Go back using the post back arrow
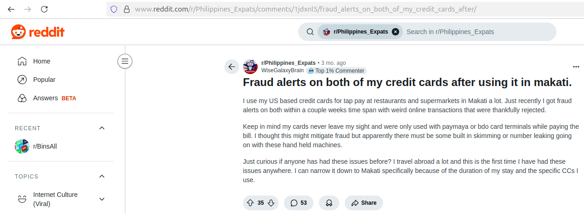 click(232, 67)
